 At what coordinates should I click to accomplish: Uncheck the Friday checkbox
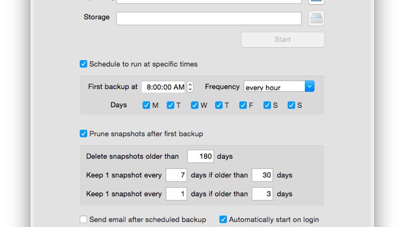243,105
